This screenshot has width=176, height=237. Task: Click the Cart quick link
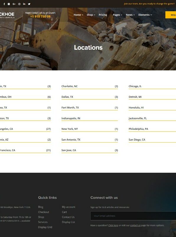click(x=64, y=212)
